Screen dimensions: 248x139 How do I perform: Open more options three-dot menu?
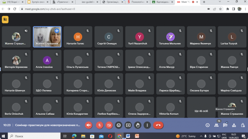147,125
